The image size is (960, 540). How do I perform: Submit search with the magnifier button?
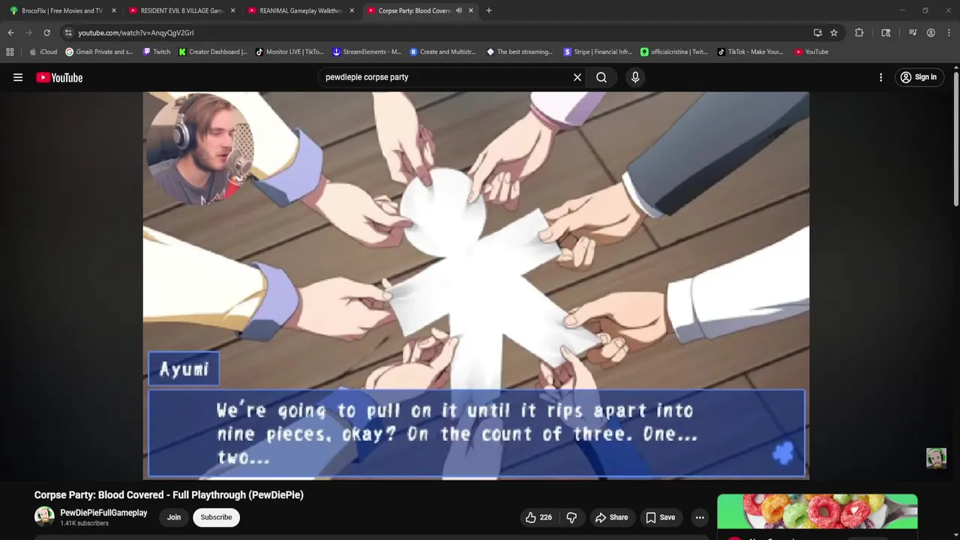click(x=601, y=77)
